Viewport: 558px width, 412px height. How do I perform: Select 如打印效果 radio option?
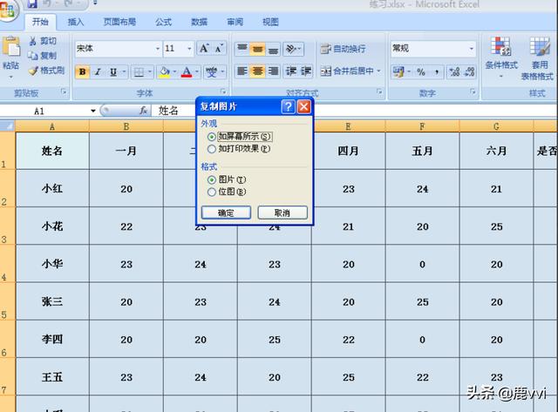(211, 149)
